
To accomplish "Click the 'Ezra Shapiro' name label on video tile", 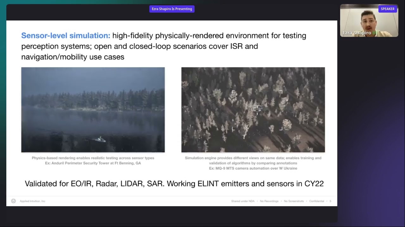I will click(x=357, y=33).
